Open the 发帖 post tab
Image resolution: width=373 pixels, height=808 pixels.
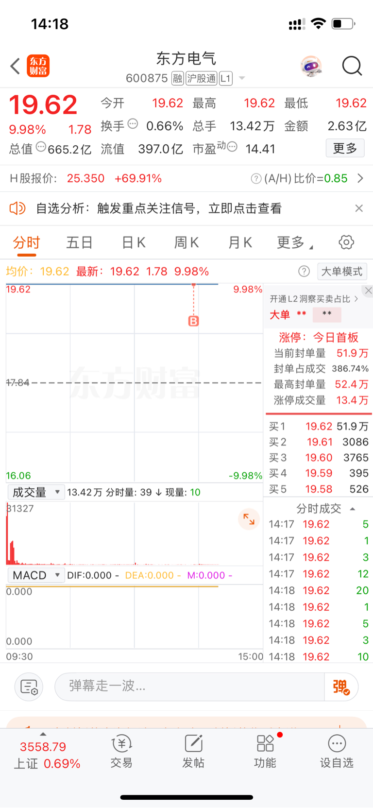point(193,752)
